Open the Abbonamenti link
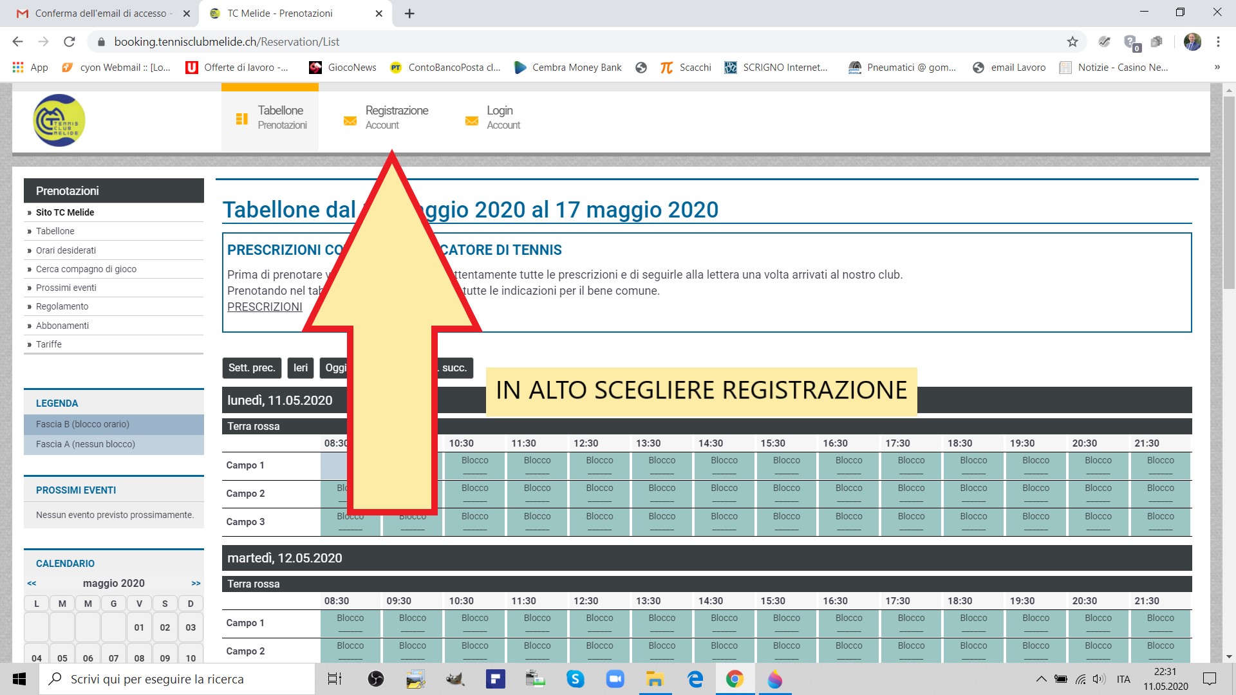 [62, 326]
